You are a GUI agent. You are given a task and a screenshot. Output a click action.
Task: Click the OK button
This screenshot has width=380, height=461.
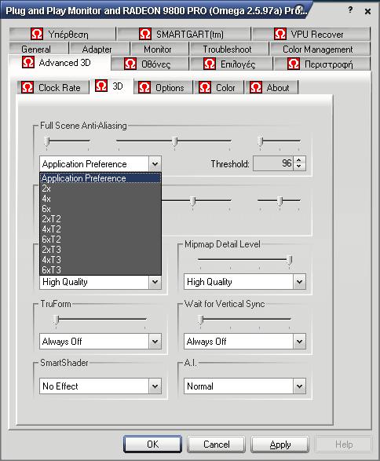(152, 444)
